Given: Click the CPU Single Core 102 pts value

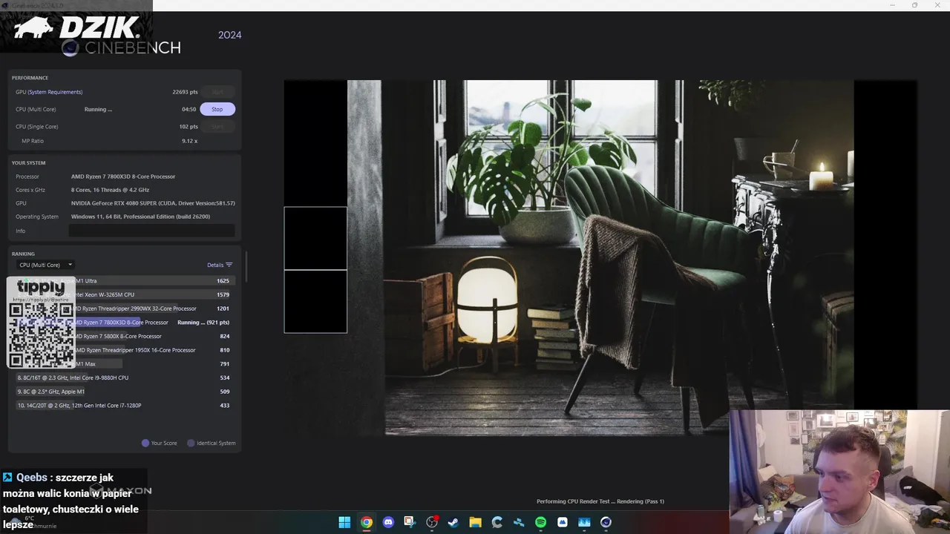Looking at the screenshot, I should click(189, 127).
